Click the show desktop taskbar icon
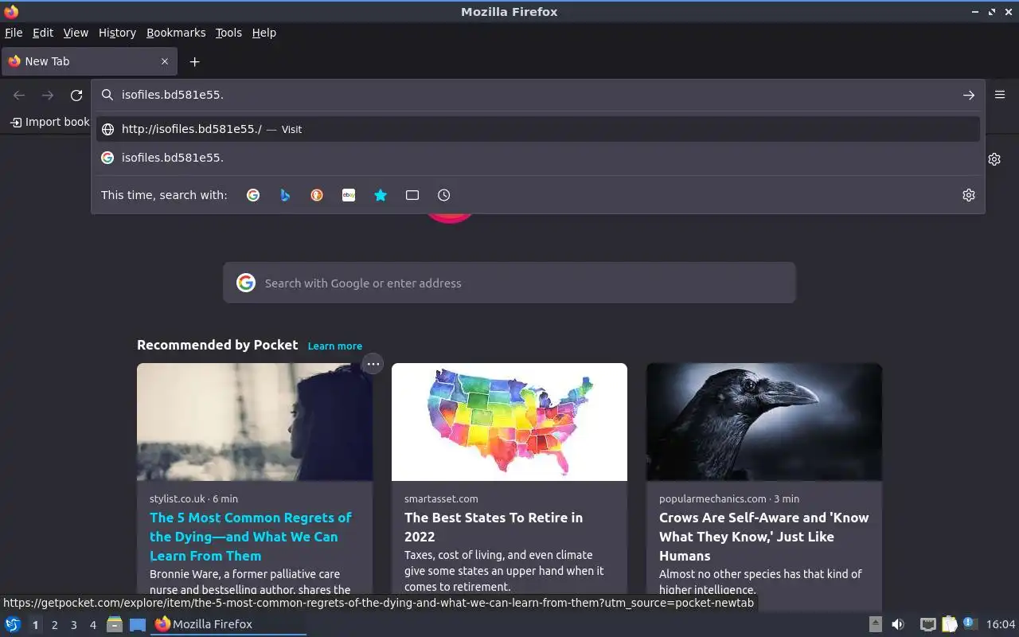Screen dimensions: 1019x637 point(138,624)
